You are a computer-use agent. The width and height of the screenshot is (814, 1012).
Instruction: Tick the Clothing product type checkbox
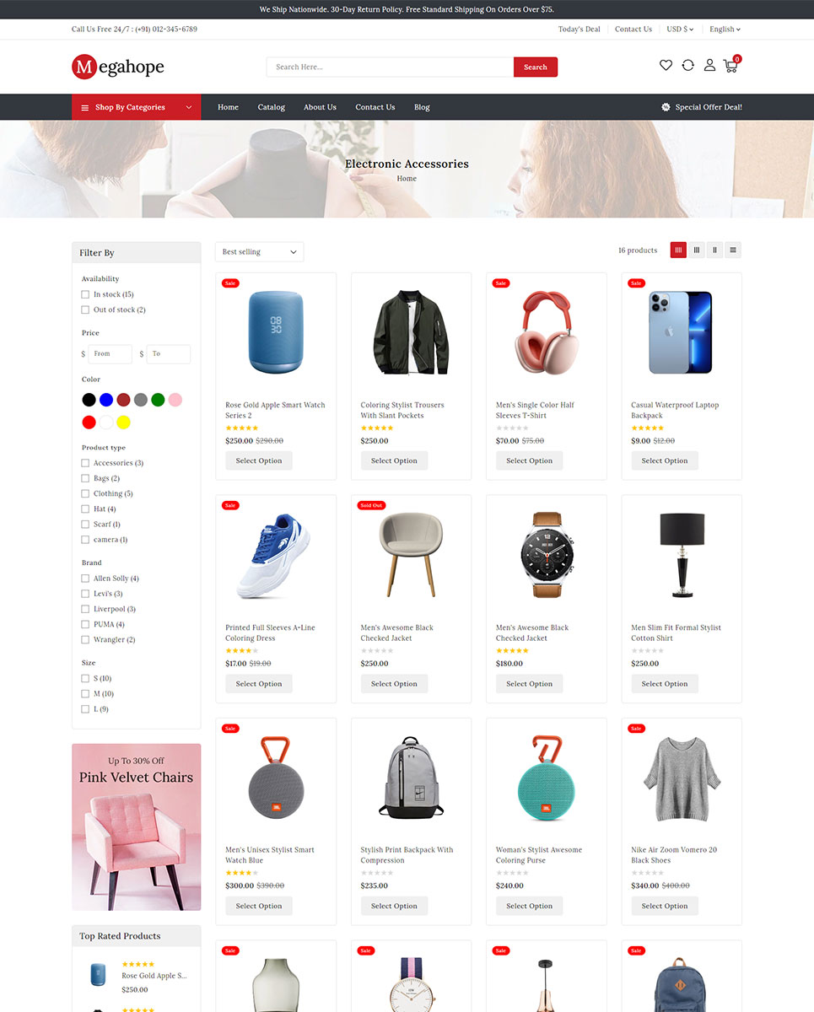[85, 493]
